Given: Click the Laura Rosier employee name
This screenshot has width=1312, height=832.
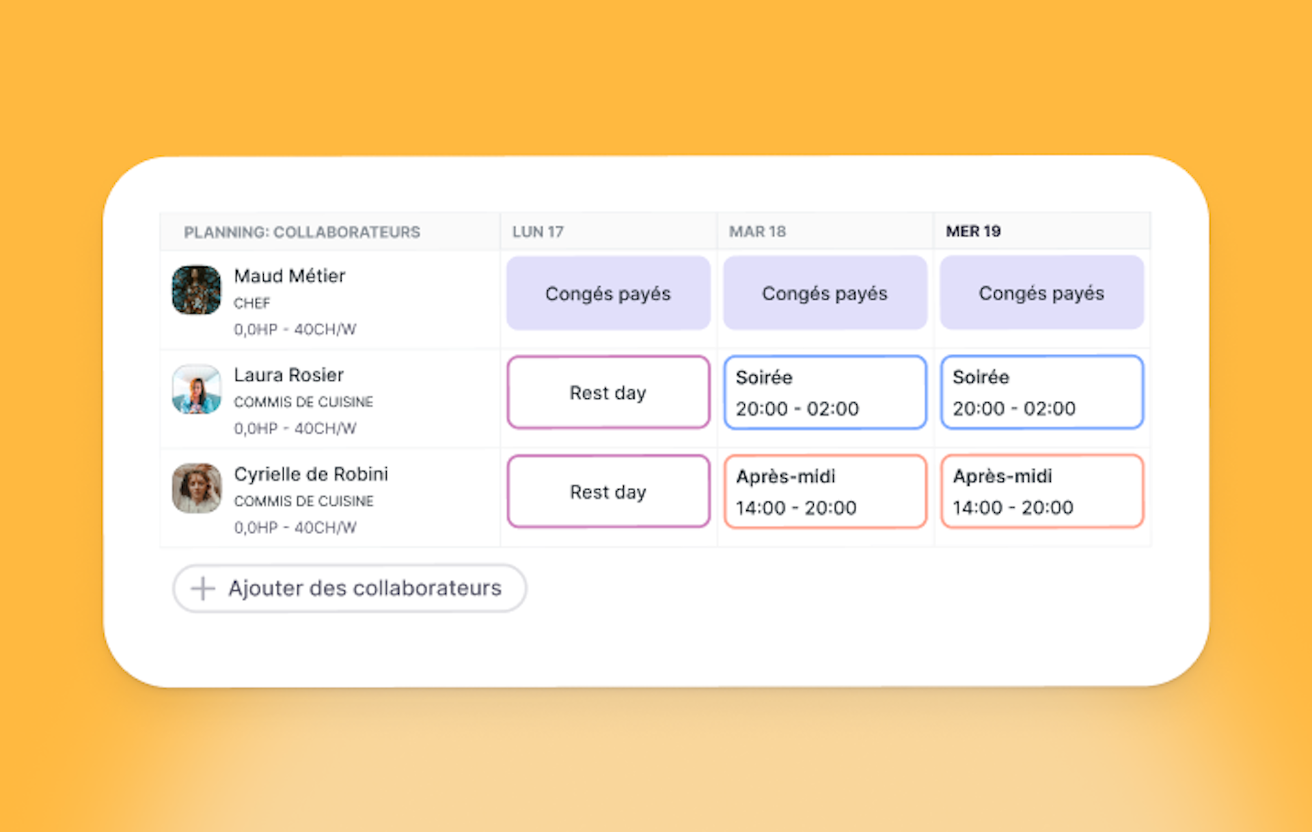Looking at the screenshot, I should [x=288, y=375].
